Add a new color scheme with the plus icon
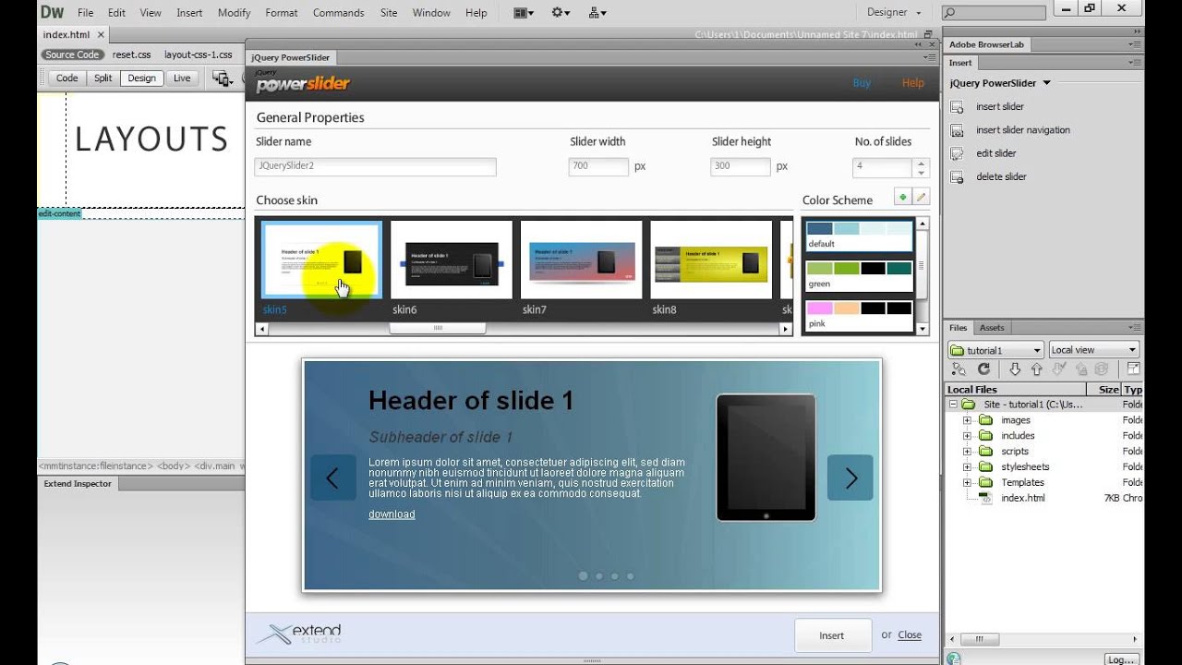 point(903,197)
